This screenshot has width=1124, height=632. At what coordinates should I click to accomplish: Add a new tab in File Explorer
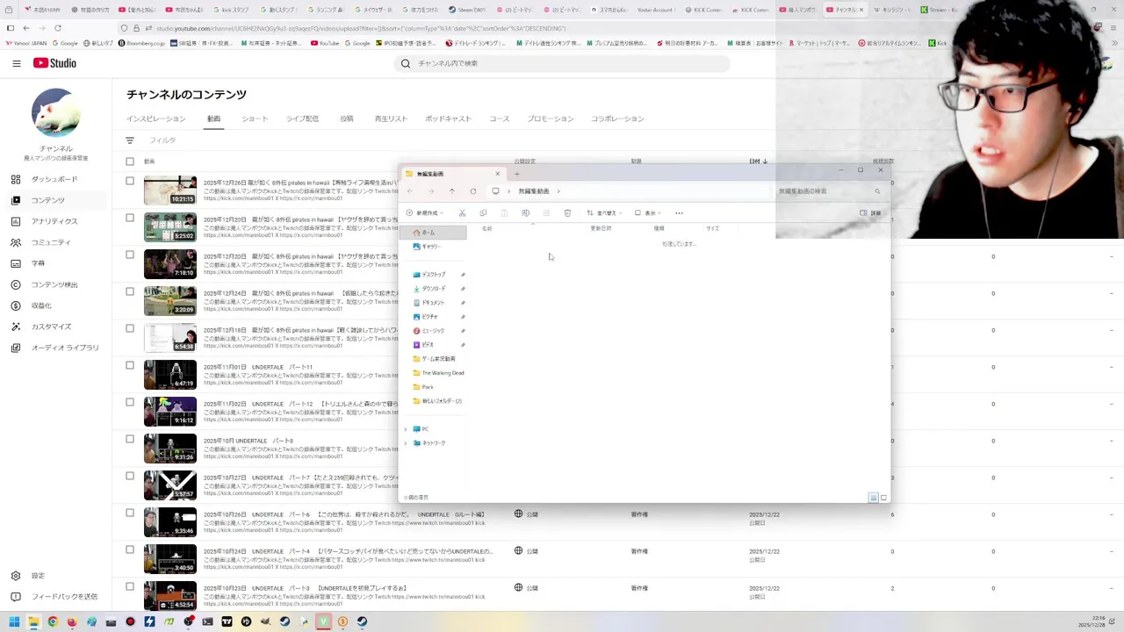[x=516, y=174]
